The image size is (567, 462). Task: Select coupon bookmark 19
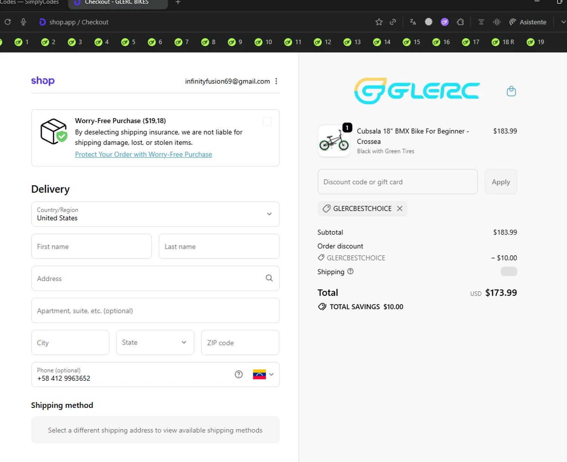(536, 42)
